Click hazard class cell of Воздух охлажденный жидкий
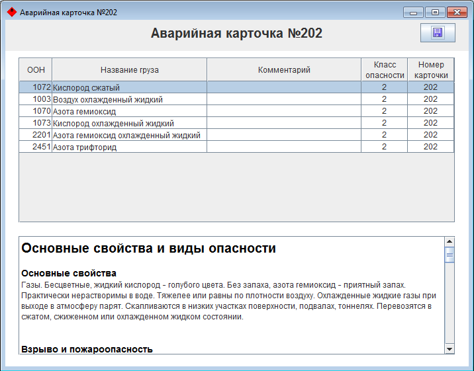The height and width of the screenshot is (371, 474). coord(384,99)
